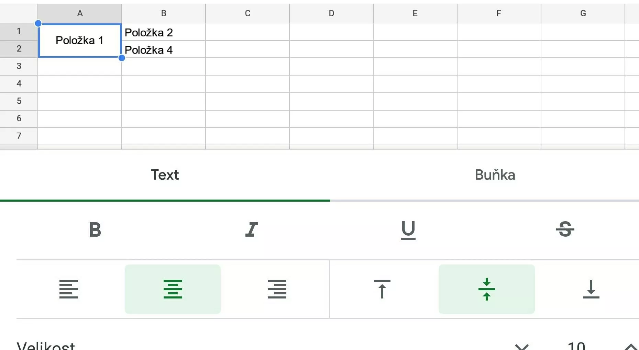Switch to the Text tab
Screen dimensions: 639x350
tap(165, 175)
